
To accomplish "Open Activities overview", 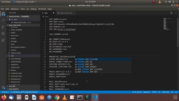I will tap(6, 2).
